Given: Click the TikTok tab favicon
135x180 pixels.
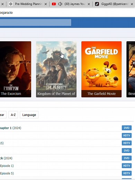Looking at the screenshot, I should [97, 4].
